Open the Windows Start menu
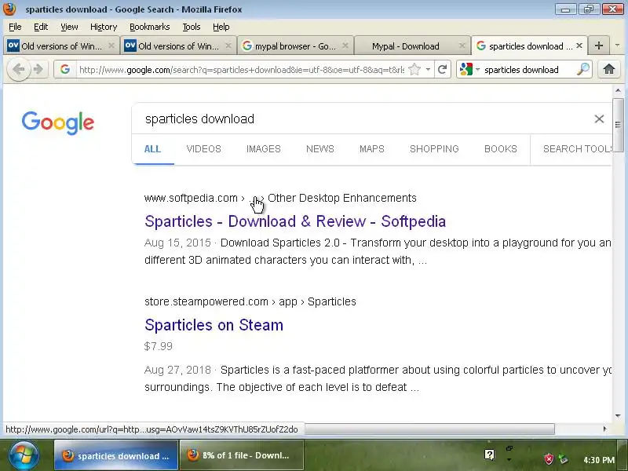628x471 pixels. coord(24,455)
